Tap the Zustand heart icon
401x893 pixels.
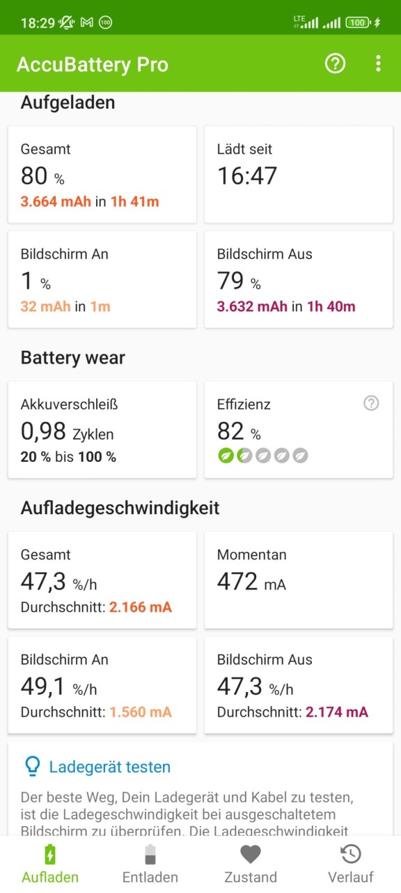[251, 854]
